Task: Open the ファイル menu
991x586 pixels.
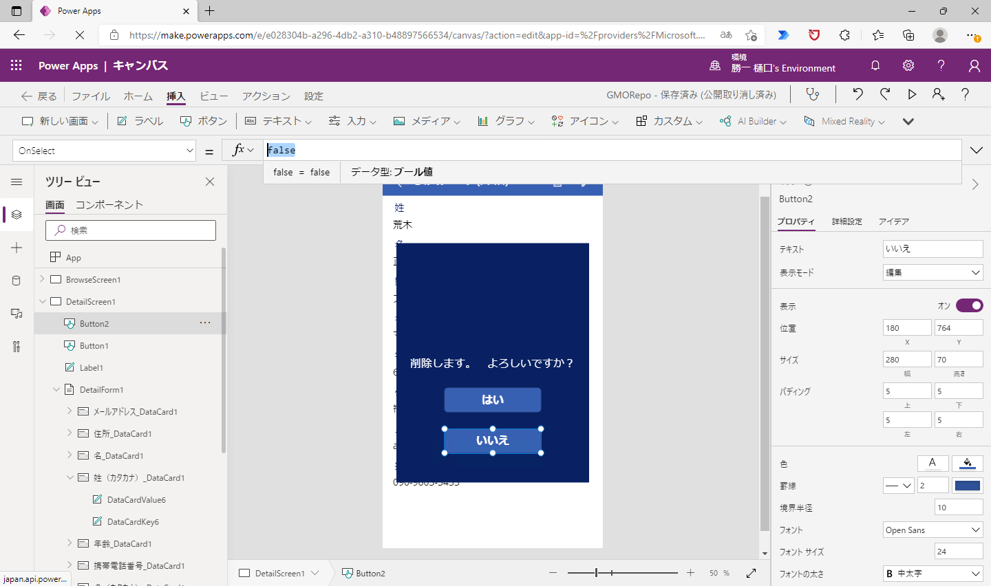Action: (91, 96)
